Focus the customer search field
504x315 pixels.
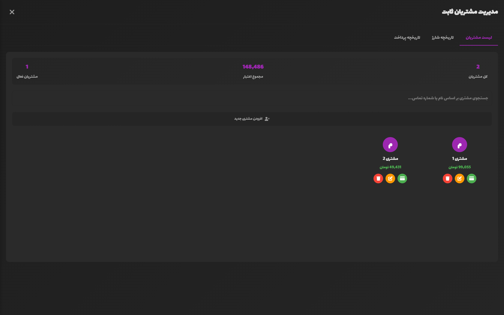coord(252,98)
